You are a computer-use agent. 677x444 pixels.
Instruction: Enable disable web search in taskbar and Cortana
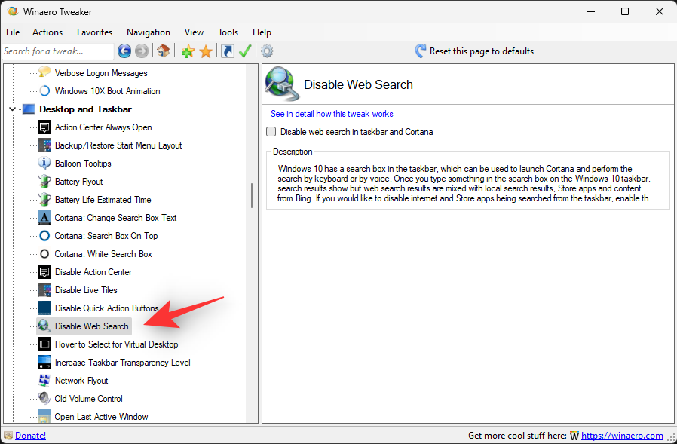[x=271, y=131]
